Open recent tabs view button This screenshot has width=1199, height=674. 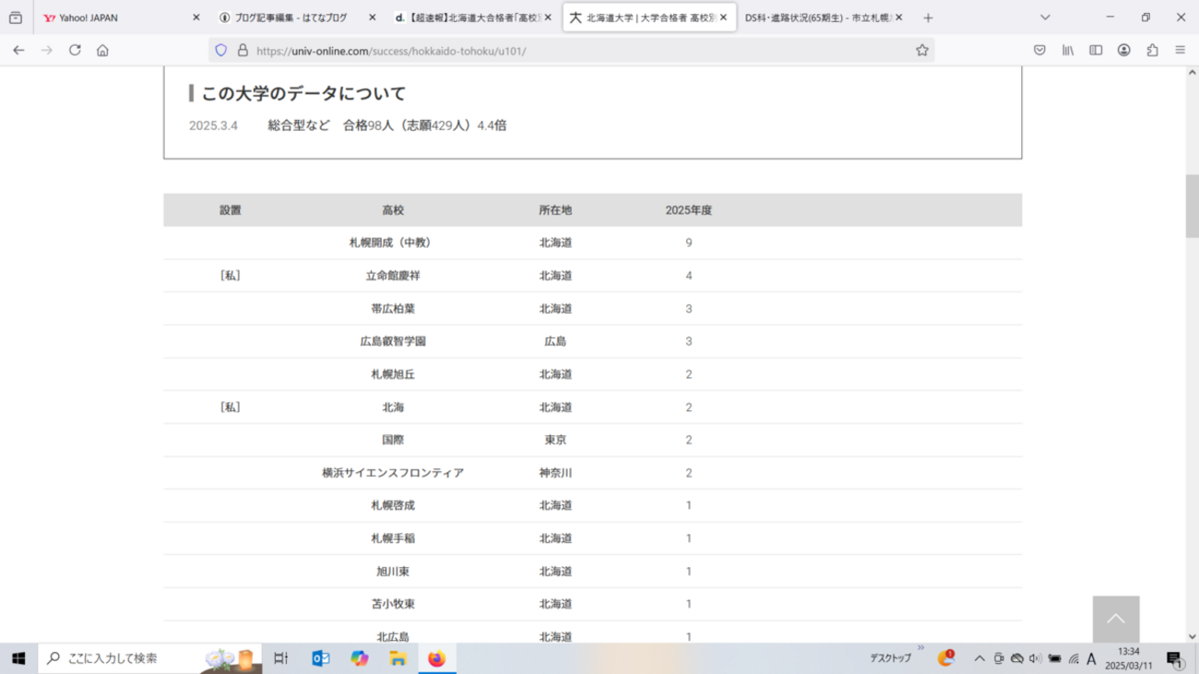tap(16, 18)
